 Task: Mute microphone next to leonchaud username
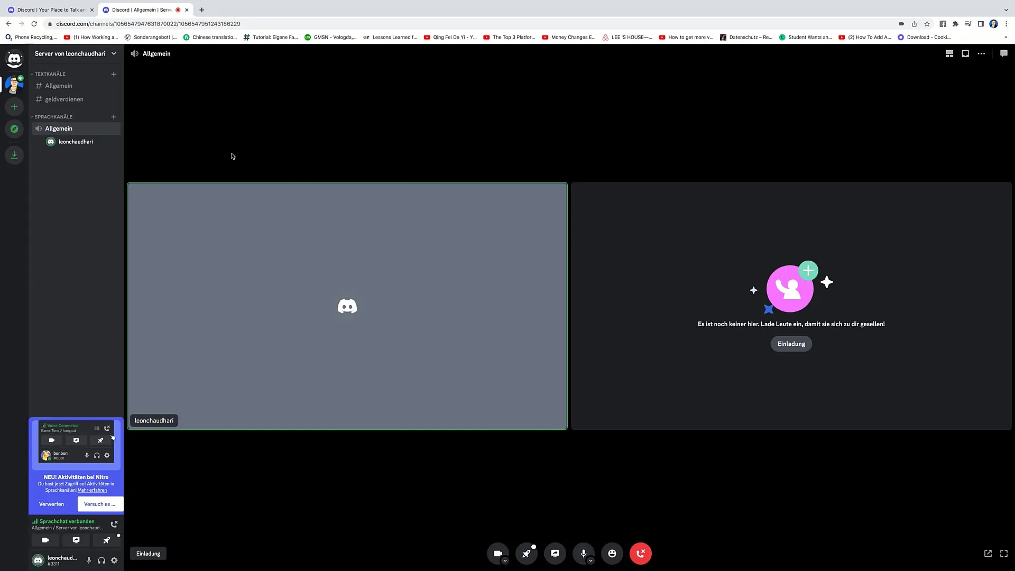click(89, 560)
